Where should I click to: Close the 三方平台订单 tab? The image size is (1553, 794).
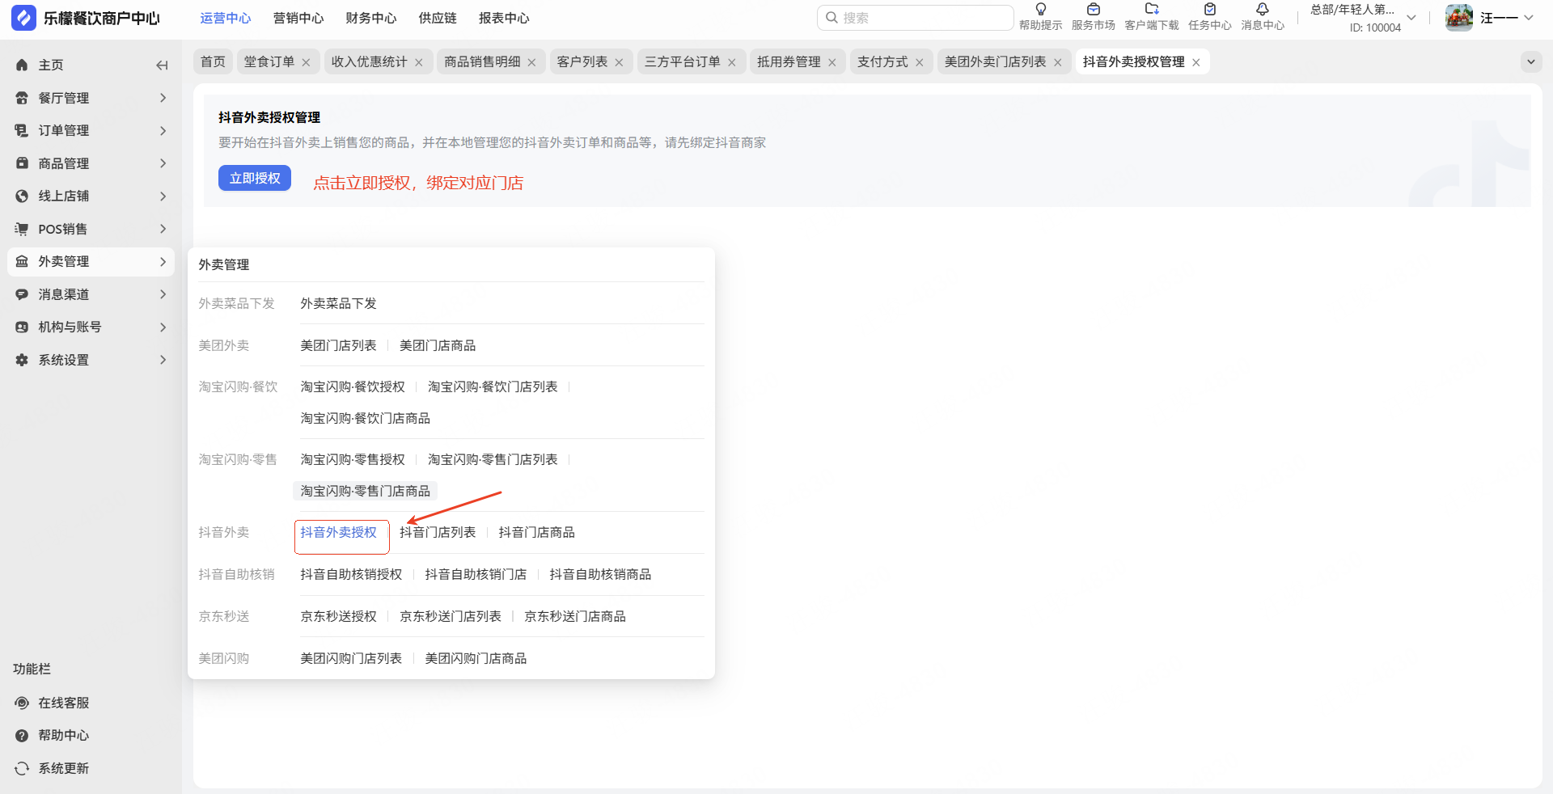pos(732,62)
